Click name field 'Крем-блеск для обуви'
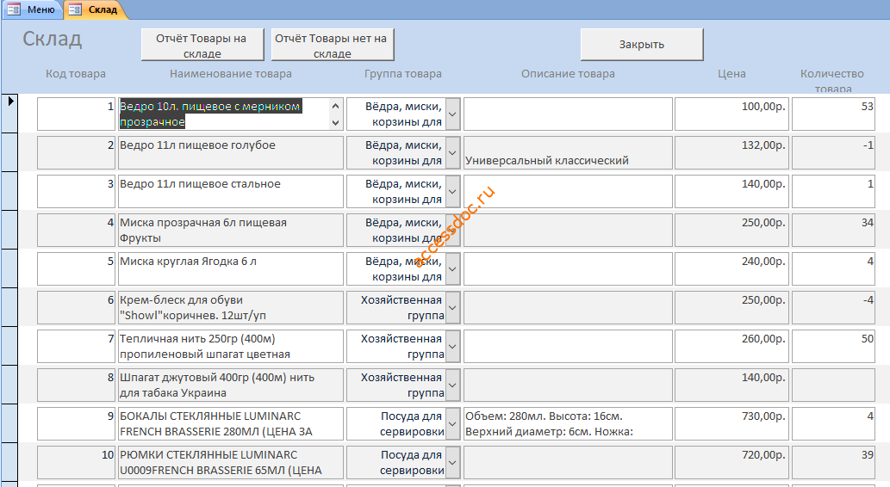The width and height of the screenshot is (890, 487). [230, 307]
